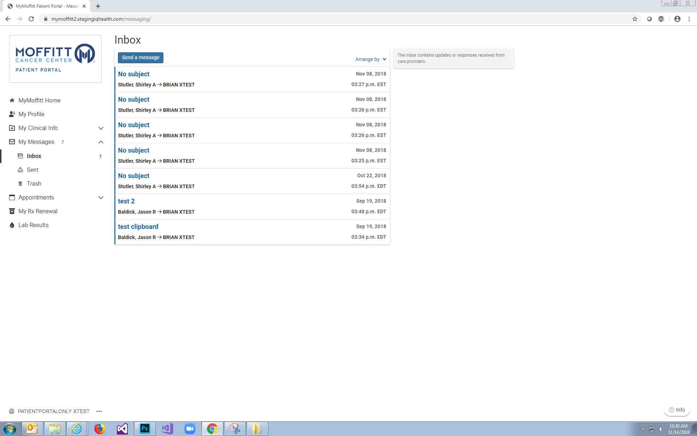697x436 pixels.
Task: Open the Arrange by dropdown
Action: coord(371,59)
